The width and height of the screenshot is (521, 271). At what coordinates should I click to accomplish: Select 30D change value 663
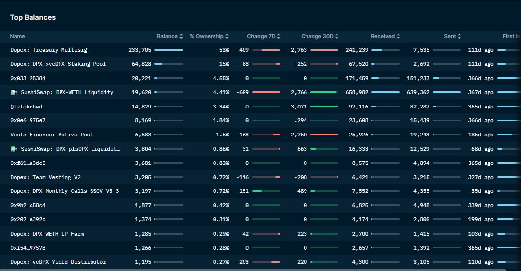point(302,149)
